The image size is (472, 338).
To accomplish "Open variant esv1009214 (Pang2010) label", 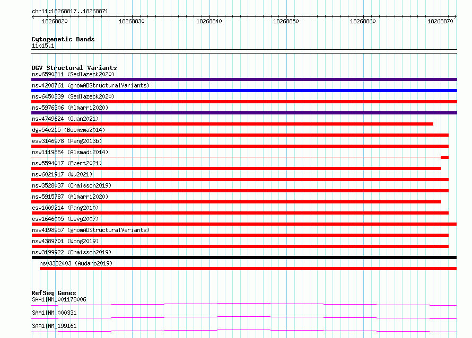I will (65, 208).
